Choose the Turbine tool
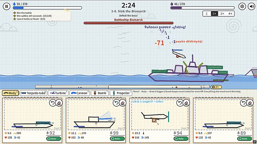Viewport: 257px width, 144px height. click(x=58, y=93)
